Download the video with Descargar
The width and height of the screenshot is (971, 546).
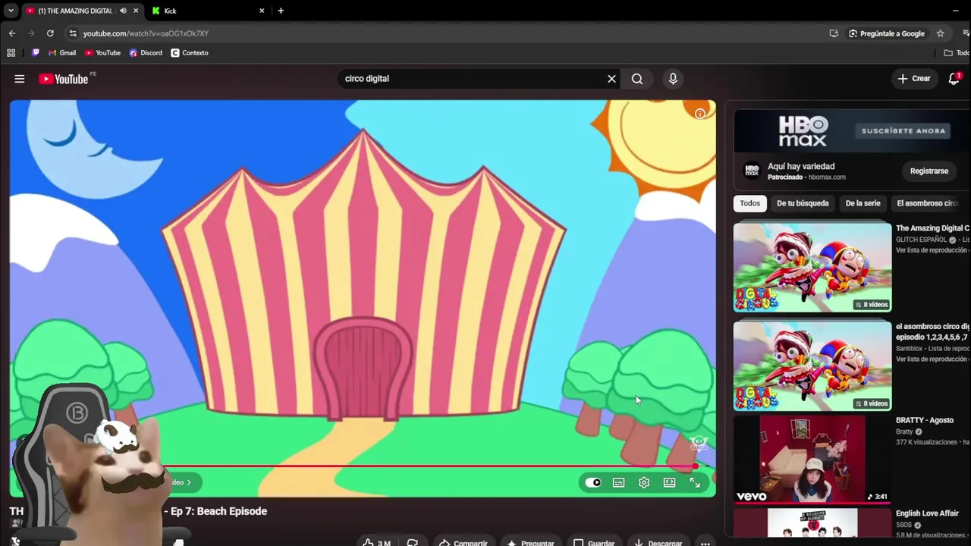coord(658,543)
